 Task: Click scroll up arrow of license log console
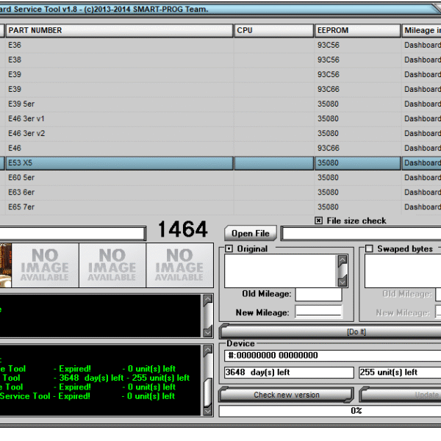(207, 351)
